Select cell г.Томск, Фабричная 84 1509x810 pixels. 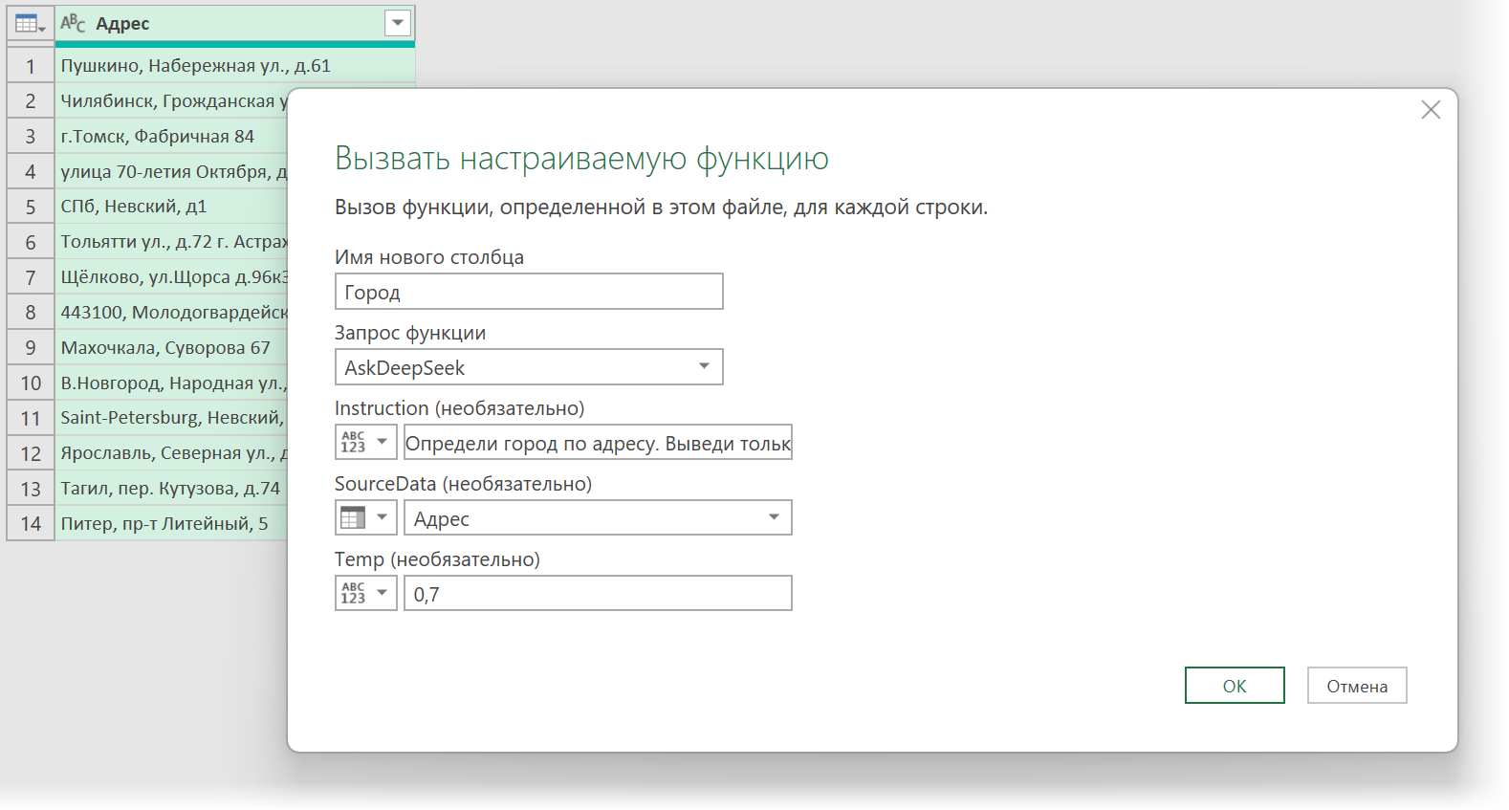tap(171, 137)
